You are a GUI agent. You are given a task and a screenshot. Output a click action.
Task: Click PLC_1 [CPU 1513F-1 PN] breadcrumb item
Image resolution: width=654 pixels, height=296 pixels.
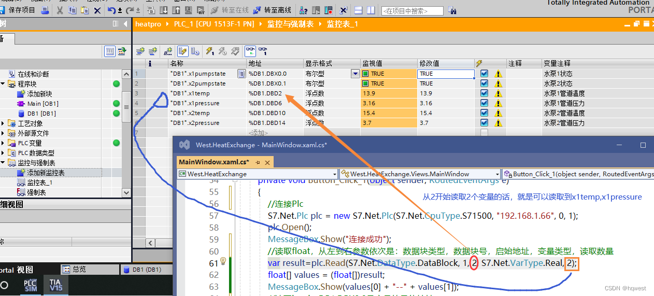pos(214,24)
